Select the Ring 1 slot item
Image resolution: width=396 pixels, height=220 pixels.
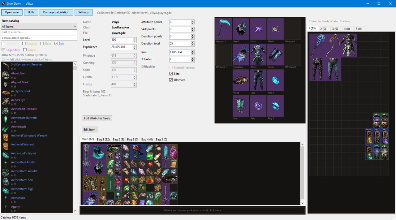[275, 80]
